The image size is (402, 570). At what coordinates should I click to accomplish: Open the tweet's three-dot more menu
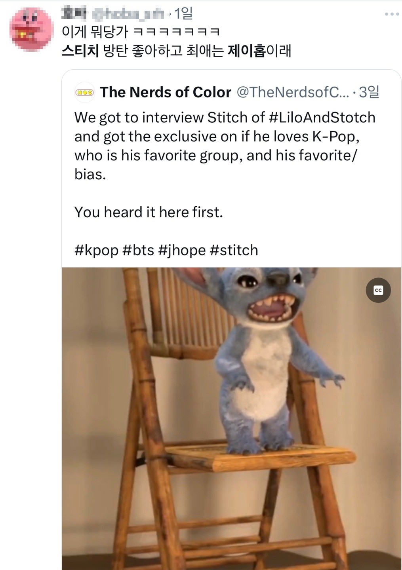(x=392, y=14)
